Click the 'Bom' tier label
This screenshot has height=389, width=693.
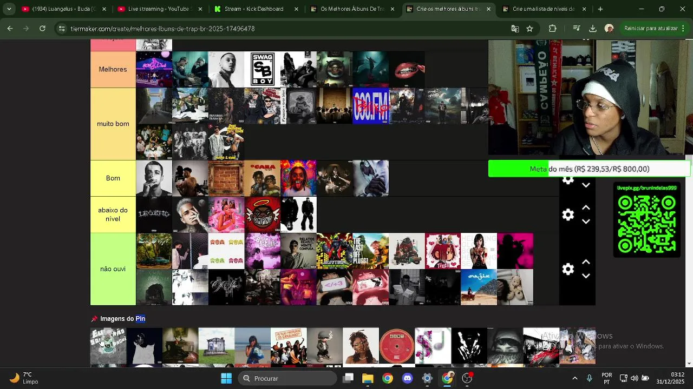click(x=113, y=178)
